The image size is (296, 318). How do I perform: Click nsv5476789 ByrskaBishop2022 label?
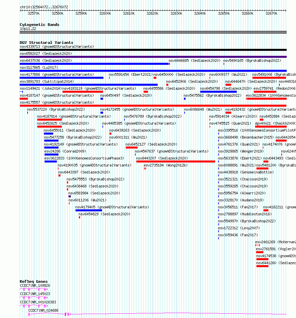point(153,116)
